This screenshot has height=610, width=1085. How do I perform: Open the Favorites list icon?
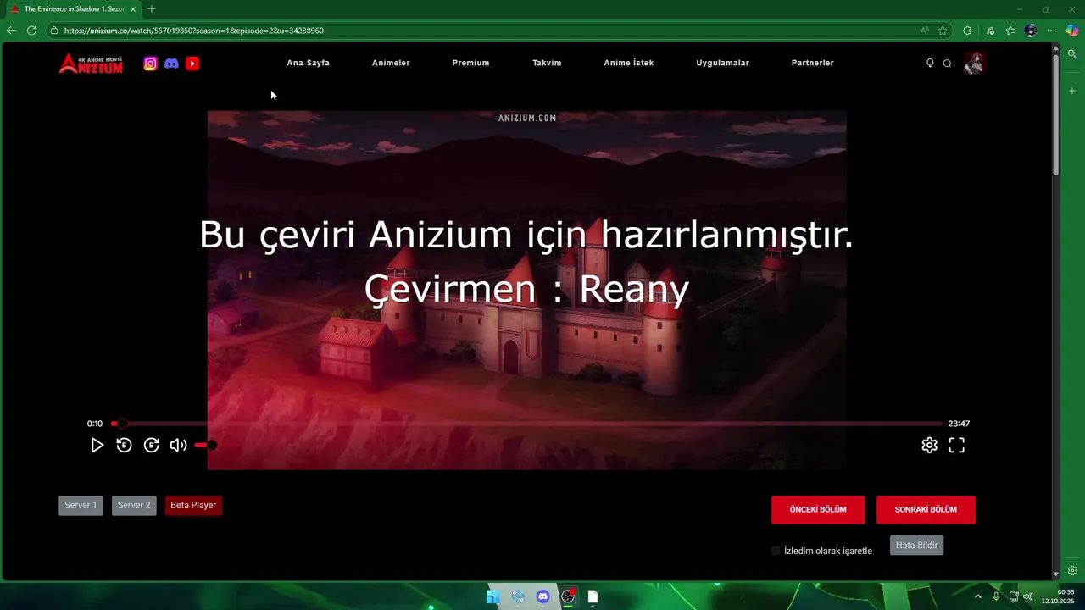[1010, 30]
